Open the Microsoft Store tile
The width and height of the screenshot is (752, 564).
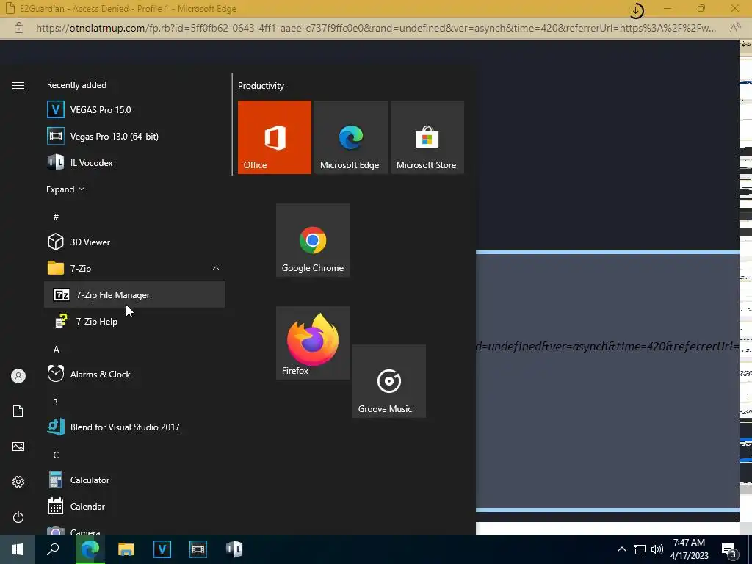pos(427,137)
